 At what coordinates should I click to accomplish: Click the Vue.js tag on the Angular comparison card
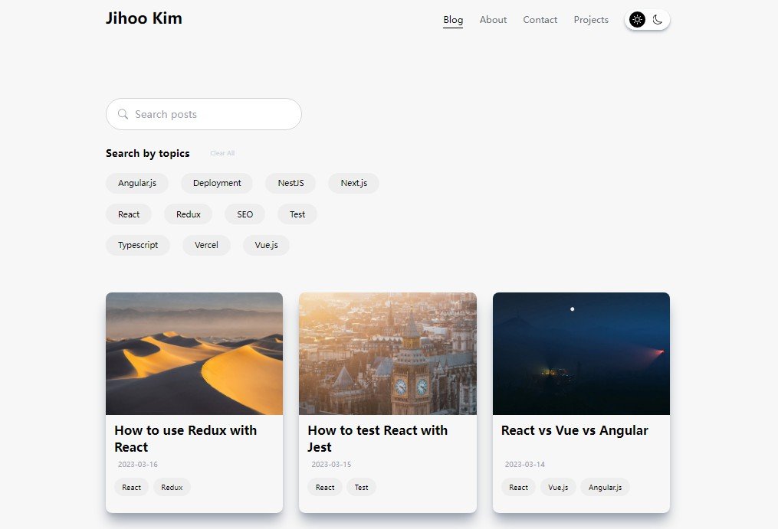(557, 487)
